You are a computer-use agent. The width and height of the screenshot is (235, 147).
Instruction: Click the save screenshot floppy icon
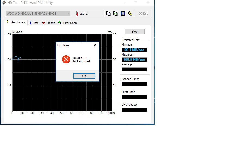(123, 14)
